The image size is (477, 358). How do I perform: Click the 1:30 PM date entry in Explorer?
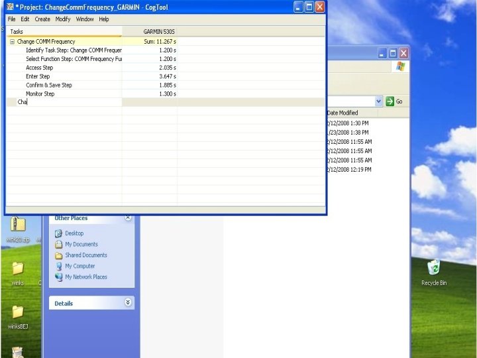pyautogui.click(x=347, y=123)
